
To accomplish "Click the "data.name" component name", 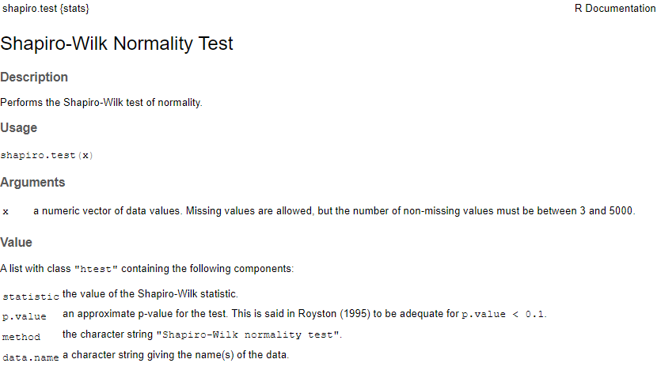I will click(31, 357).
